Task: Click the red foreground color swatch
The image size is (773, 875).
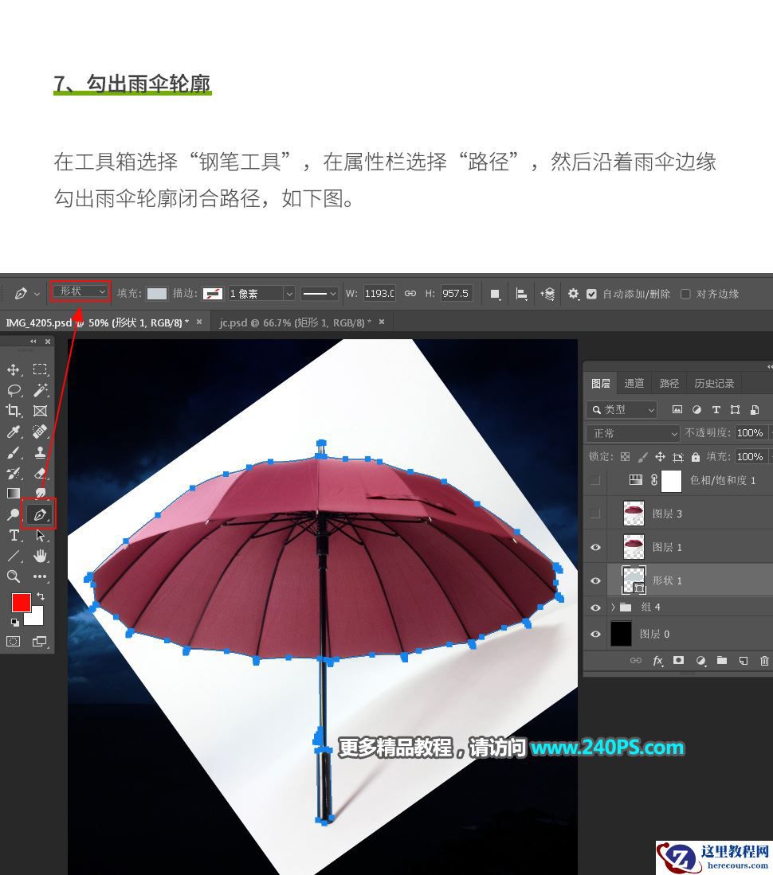Action: coord(20,604)
